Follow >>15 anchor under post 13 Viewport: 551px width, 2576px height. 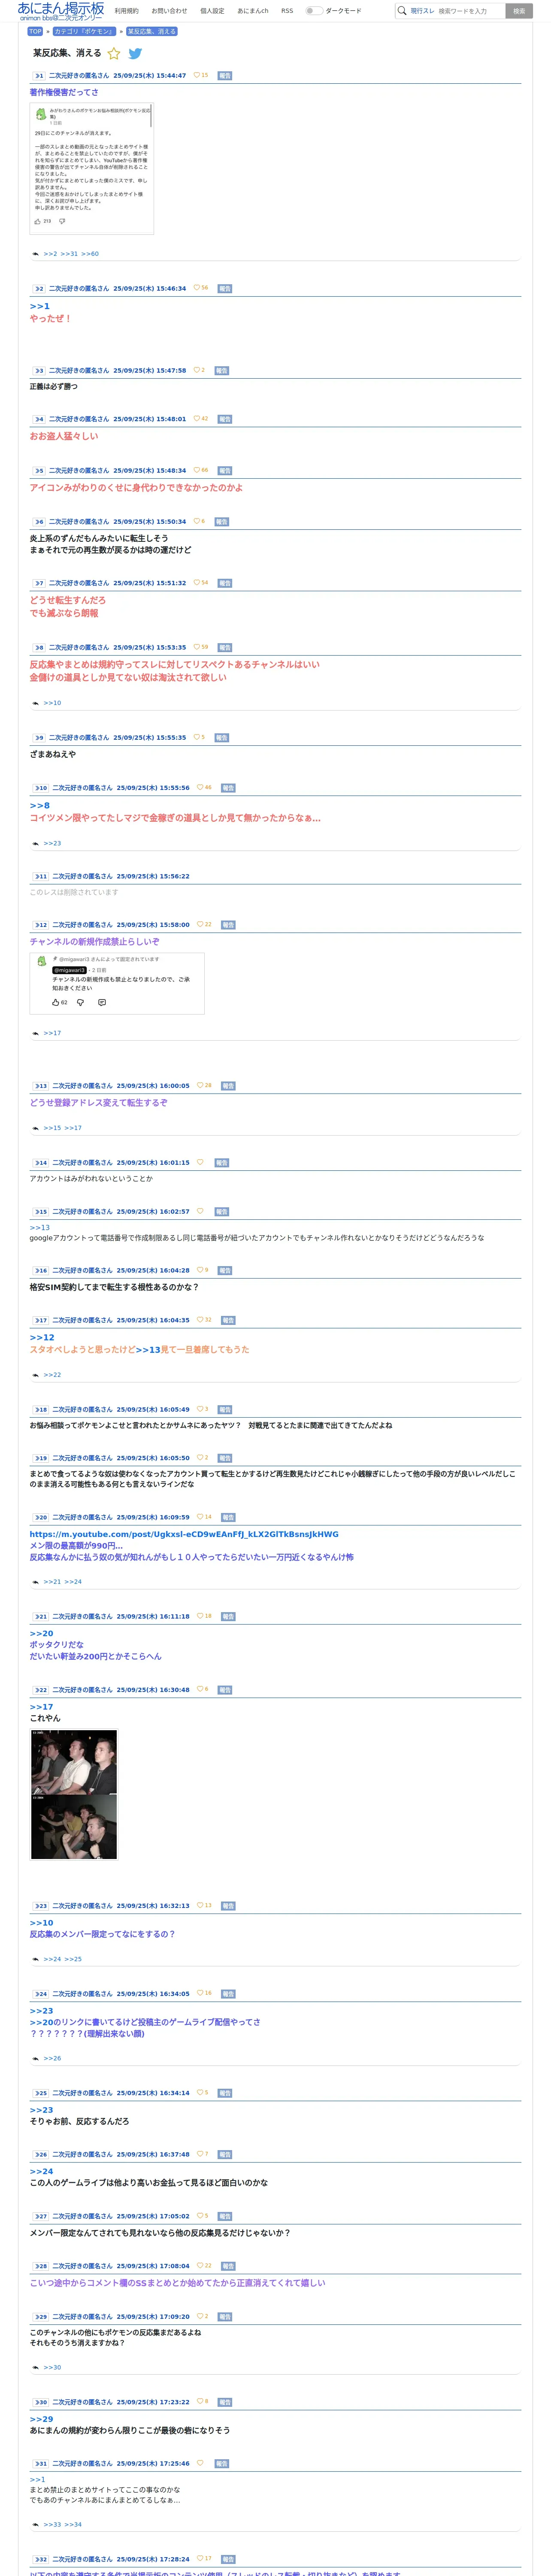(52, 1128)
